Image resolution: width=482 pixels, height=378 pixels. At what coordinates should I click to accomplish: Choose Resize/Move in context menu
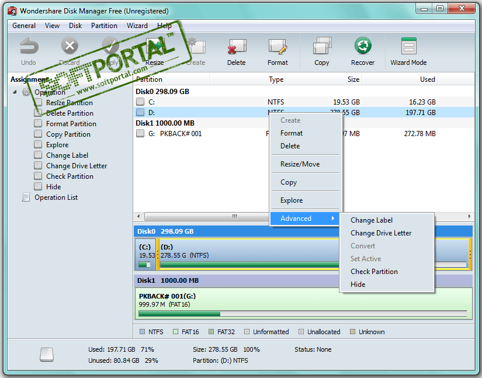(x=306, y=164)
